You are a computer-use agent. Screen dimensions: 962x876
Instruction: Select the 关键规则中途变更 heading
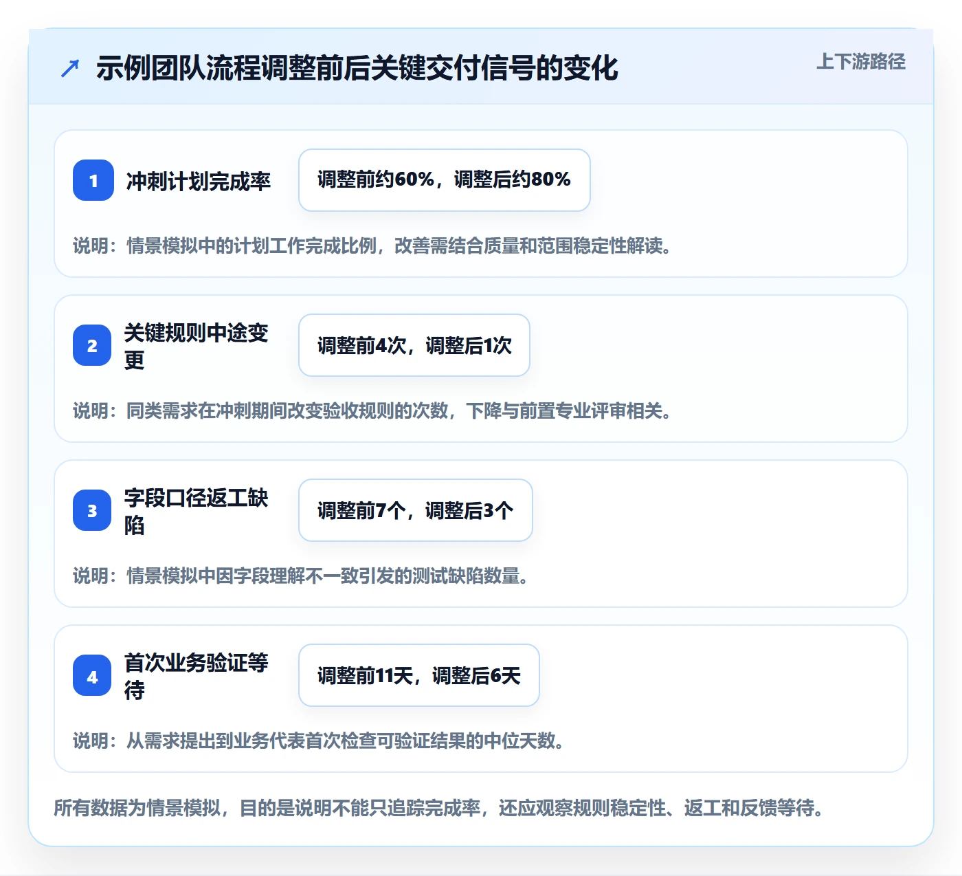pos(196,346)
